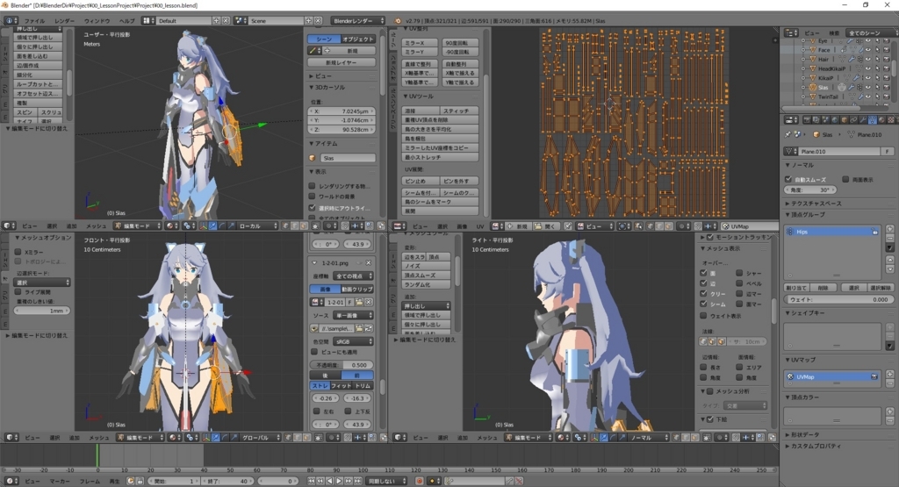Screen dimensions: 899x487
Task: Open the timeline マーカー menu
Action: [x=60, y=481]
